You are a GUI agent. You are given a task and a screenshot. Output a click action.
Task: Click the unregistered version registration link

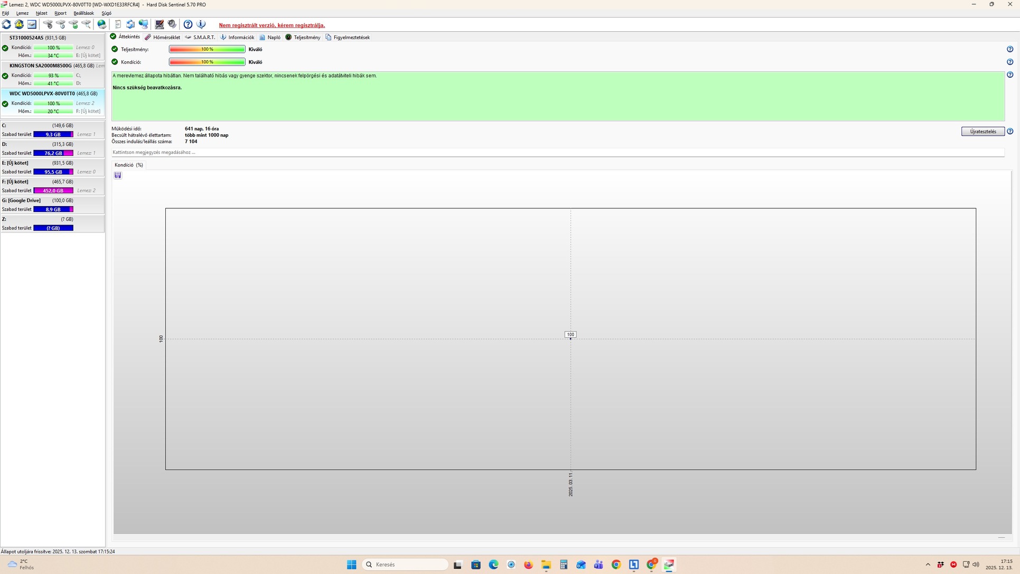272,25
